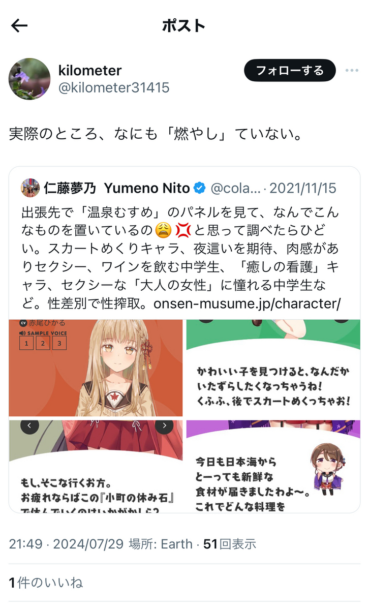Play the sample voice speaker icon

pyautogui.click(x=22, y=333)
